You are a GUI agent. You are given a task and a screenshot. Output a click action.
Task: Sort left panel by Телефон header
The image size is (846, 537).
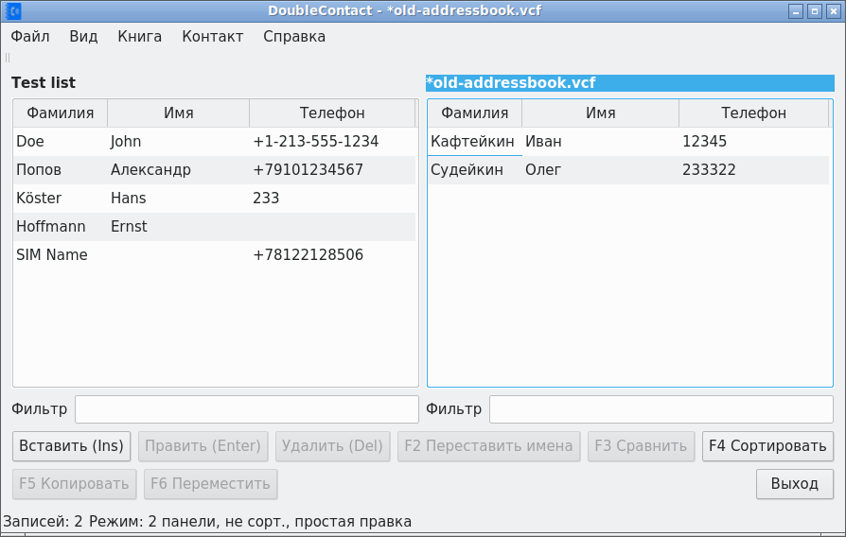tap(332, 113)
